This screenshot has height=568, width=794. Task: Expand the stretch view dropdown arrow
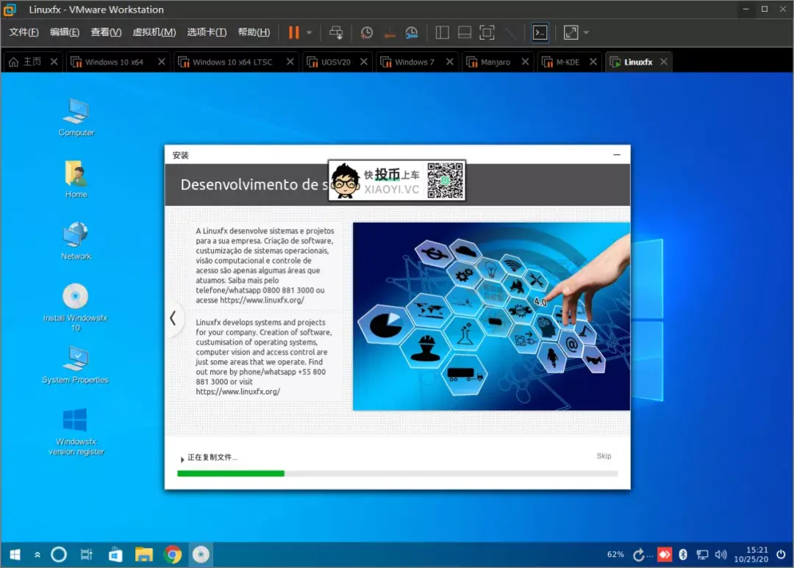587,32
